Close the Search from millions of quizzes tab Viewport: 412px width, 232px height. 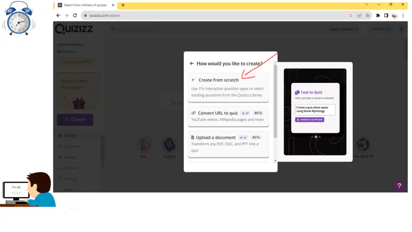coord(113,5)
